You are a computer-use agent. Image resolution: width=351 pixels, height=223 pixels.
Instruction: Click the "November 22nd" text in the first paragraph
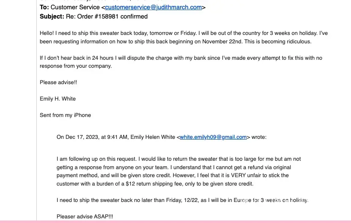(x=222, y=41)
